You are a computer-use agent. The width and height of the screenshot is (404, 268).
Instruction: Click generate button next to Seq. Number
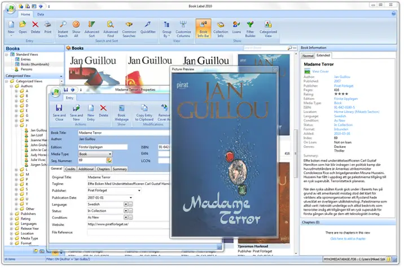109,161
